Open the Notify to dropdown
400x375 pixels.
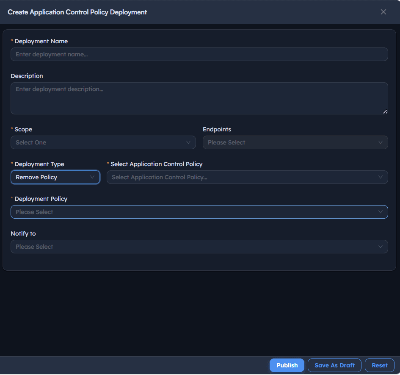(199, 247)
